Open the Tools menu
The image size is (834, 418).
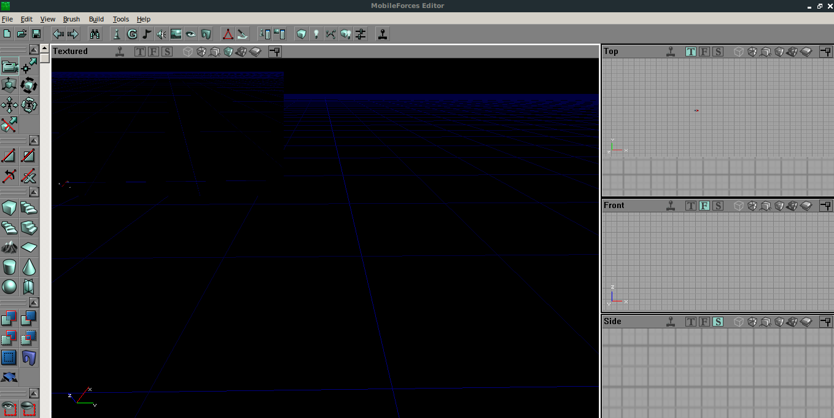tap(121, 19)
